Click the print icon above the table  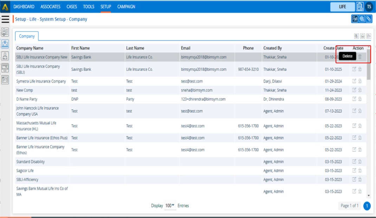tap(363, 36)
